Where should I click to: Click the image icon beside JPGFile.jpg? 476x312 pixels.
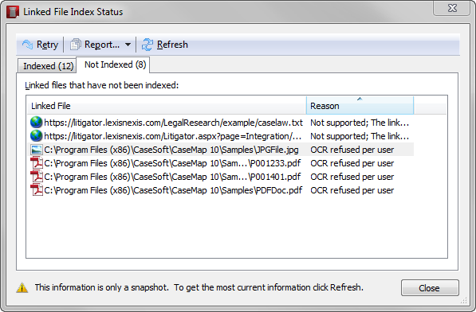point(37,150)
